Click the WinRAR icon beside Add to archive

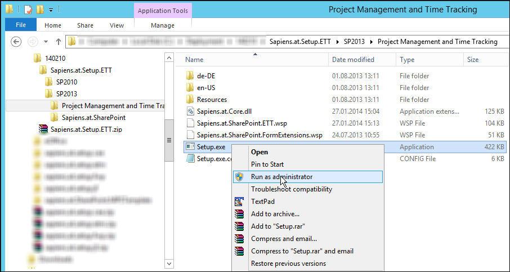click(240, 214)
